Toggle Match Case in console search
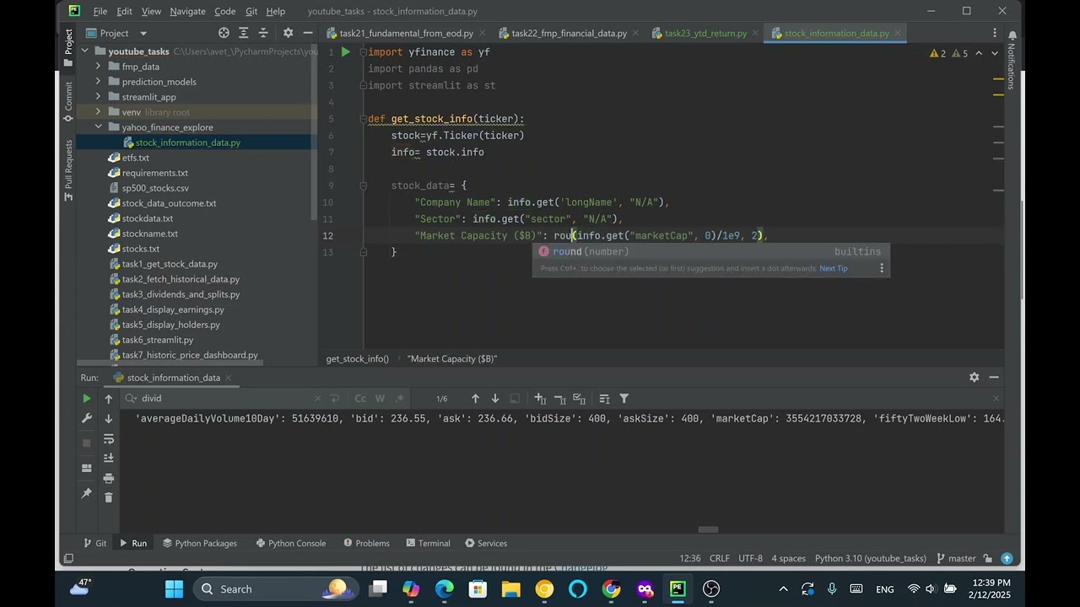1080x607 pixels. pyautogui.click(x=360, y=399)
